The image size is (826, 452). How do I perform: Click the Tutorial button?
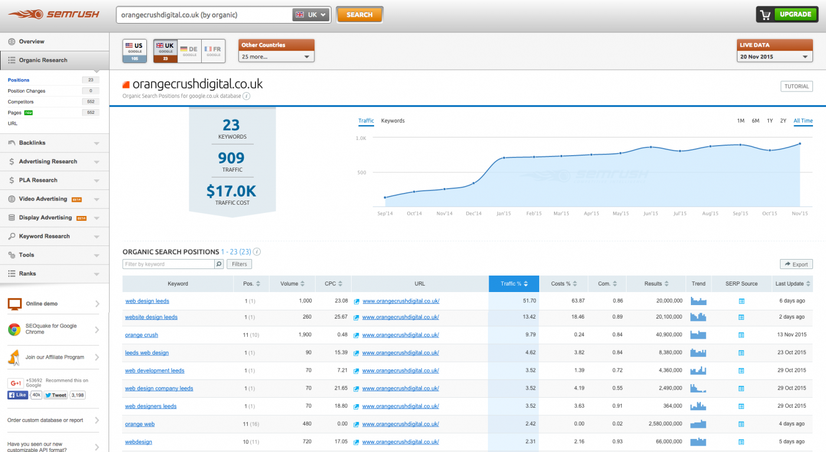[x=796, y=87]
